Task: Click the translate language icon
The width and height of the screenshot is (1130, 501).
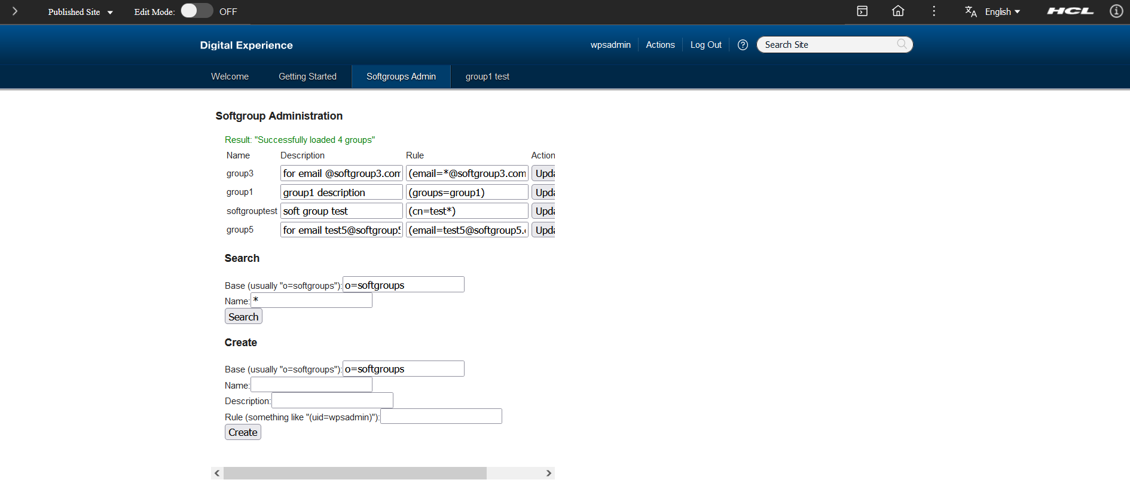Action: click(x=970, y=12)
